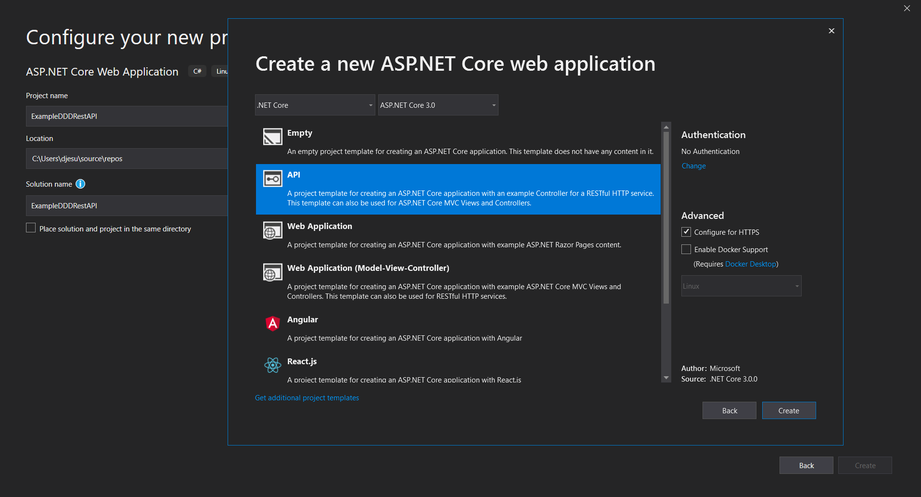Disable Configure for HTTPS
Image resolution: width=921 pixels, height=497 pixels.
[x=686, y=232]
